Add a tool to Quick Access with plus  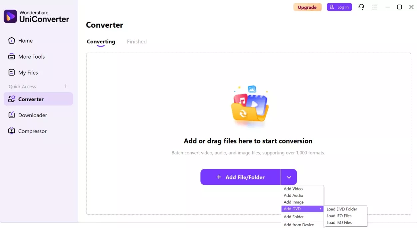[x=66, y=86]
